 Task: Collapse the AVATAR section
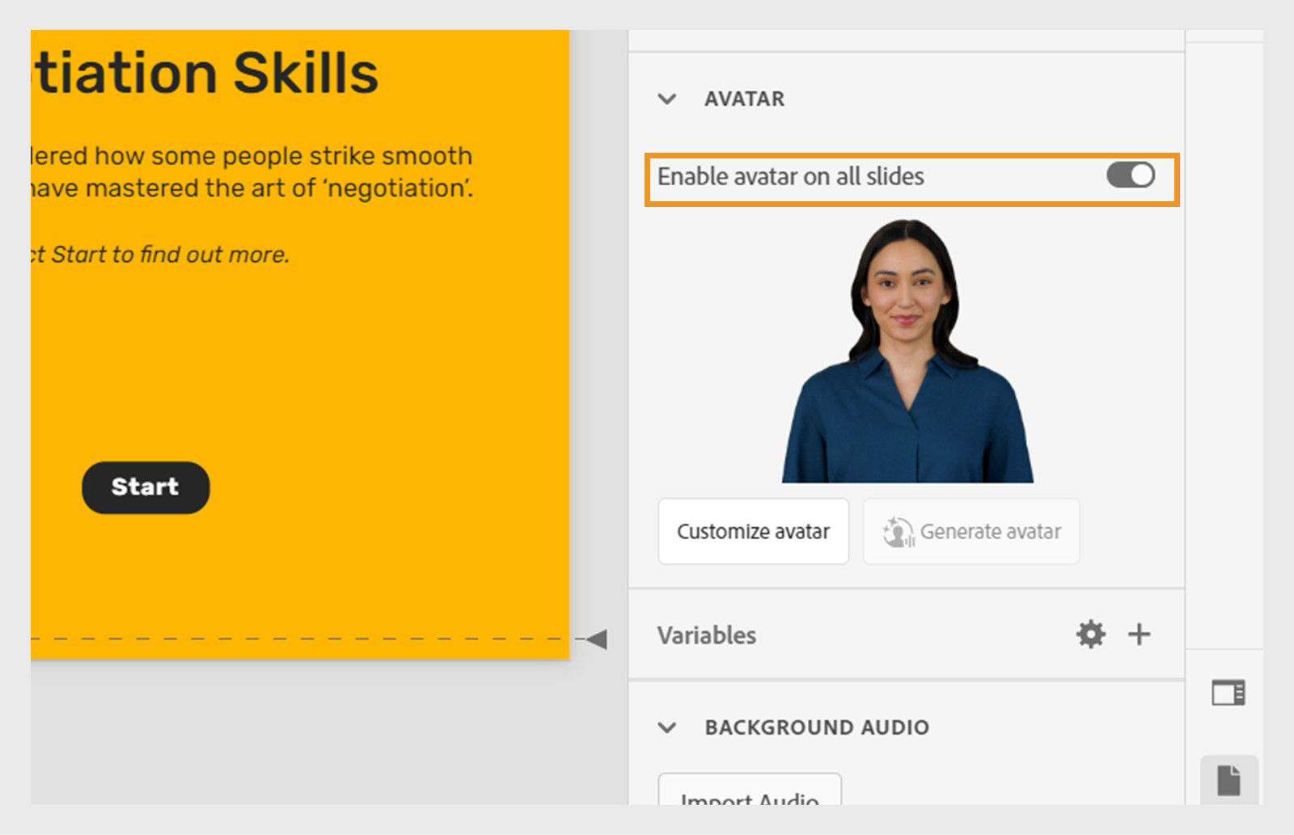tap(667, 99)
